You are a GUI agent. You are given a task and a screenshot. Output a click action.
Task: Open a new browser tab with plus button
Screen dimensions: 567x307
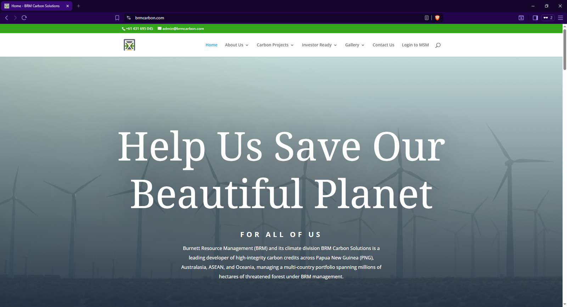point(79,6)
